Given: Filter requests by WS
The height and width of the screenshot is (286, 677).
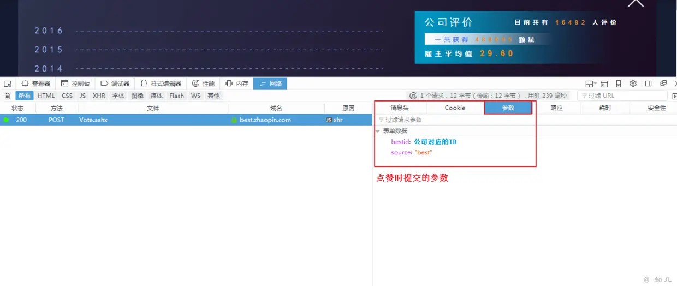Looking at the screenshot, I should point(195,96).
